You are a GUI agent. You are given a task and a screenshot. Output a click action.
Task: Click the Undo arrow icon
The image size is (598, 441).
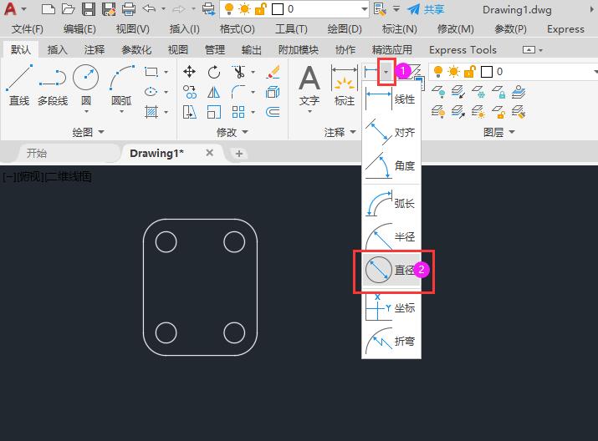pyautogui.click(x=149, y=8)
